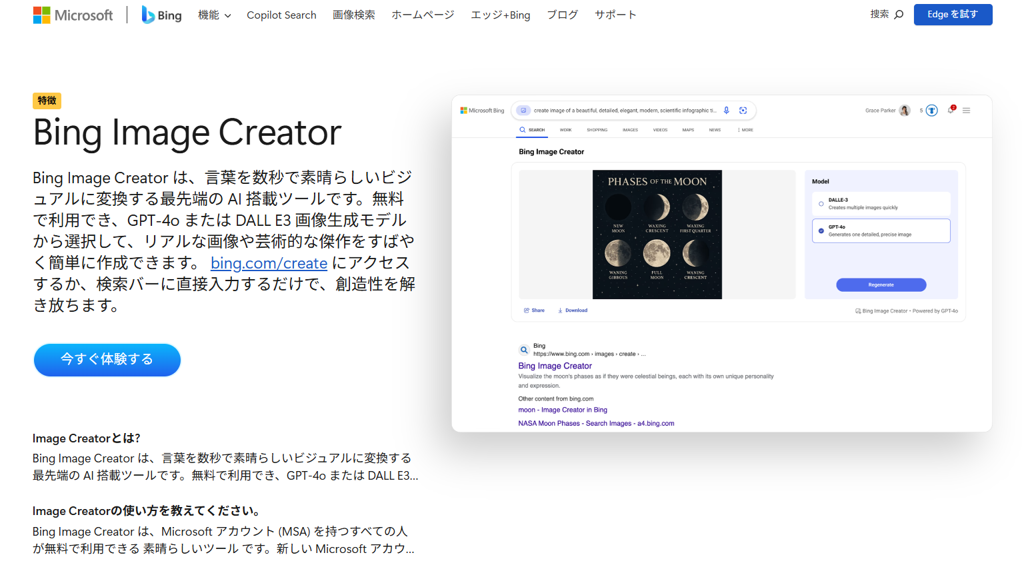Expand the Image Creatorとは? question
The height and width of the screenshot is (569, 1022).
(x=87, y=438)
